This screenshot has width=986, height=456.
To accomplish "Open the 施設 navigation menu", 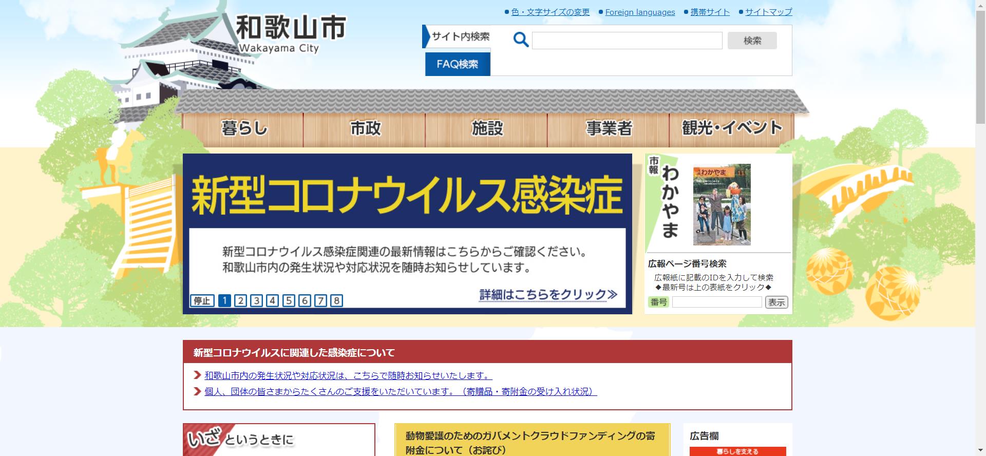I will [x=487, y=128].
